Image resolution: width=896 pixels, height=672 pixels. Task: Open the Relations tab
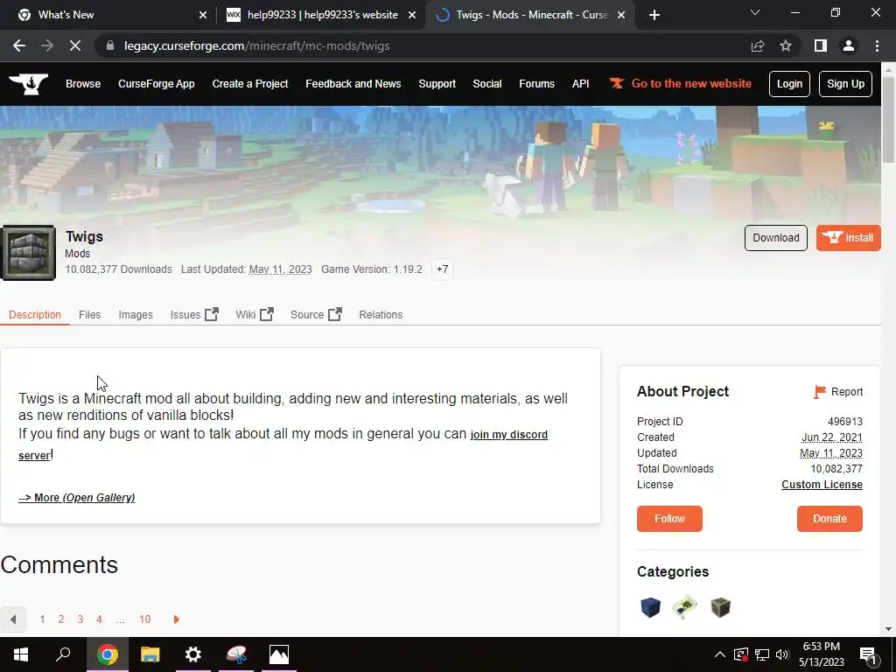point(381,315)
